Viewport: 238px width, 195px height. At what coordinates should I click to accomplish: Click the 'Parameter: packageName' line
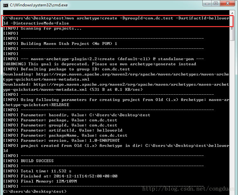(65, 135)
